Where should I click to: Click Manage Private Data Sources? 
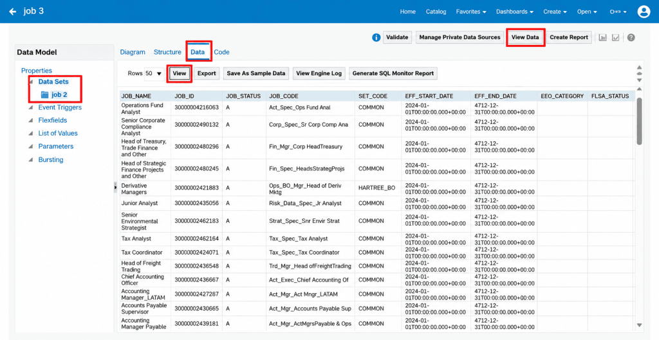459,37
